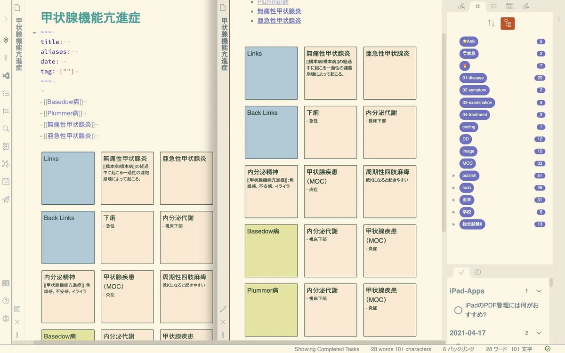Collapse the iPad-Apps task group
Image resolution: width=565 pixels, height=353 pixels.
539,291
